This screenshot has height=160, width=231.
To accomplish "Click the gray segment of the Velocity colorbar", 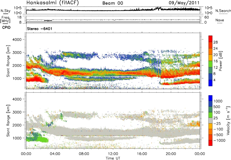I will click(210, 121).
